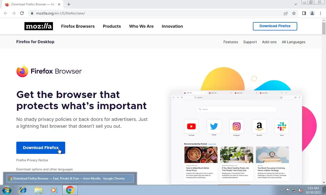Open Firefox Privacy Notice link
326x195 pixels.
click(32, 160)
